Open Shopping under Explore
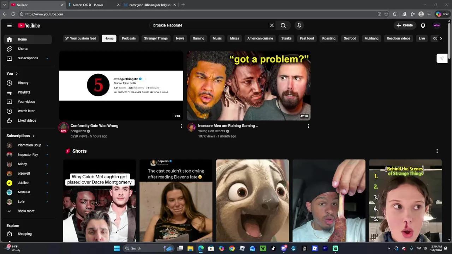Viewport: 452px width, 254px height. (28, 234)
